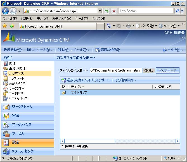Click the Favorites Center star icon
Screen dimensions: 187x162
5,26
